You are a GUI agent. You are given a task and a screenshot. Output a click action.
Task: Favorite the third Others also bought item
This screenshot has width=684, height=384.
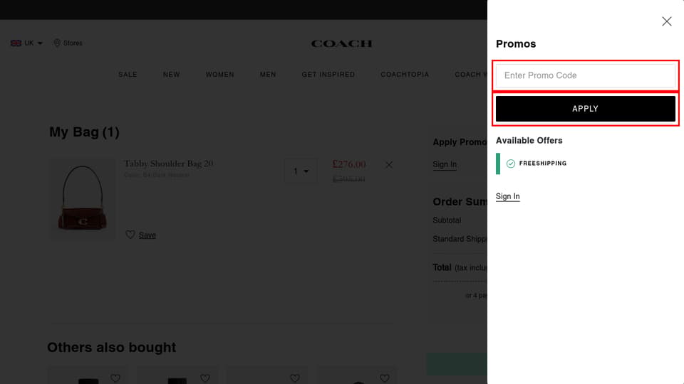(x=295, y=378)
